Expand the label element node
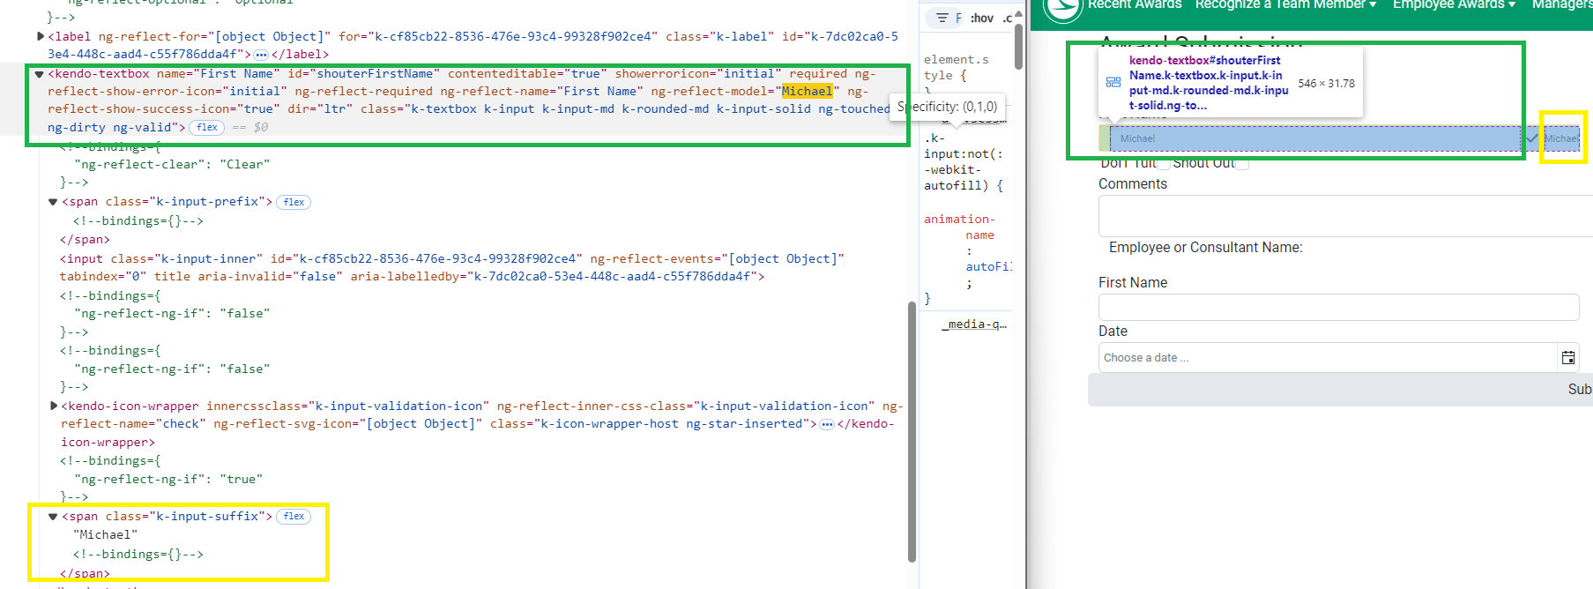The width and height of the screenshot is (1593, 589). pos(41,36)
